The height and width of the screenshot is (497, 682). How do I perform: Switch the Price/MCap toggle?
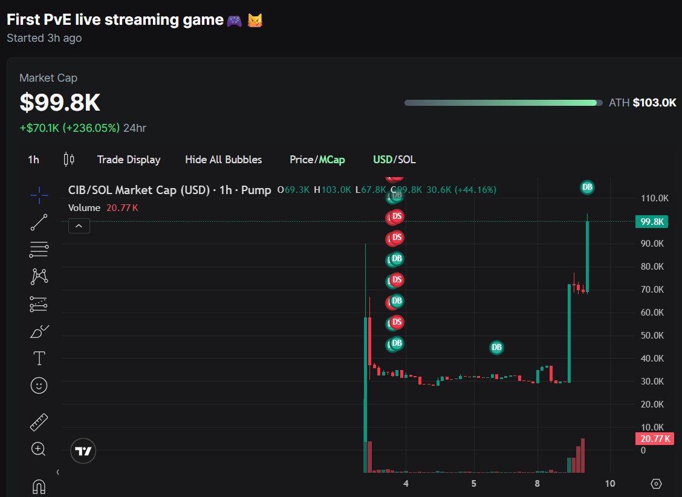317,160
